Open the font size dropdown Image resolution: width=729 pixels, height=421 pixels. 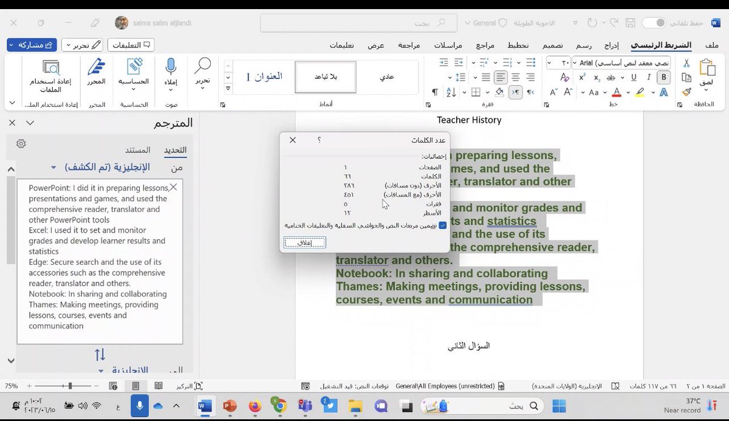tap(550, 63)
